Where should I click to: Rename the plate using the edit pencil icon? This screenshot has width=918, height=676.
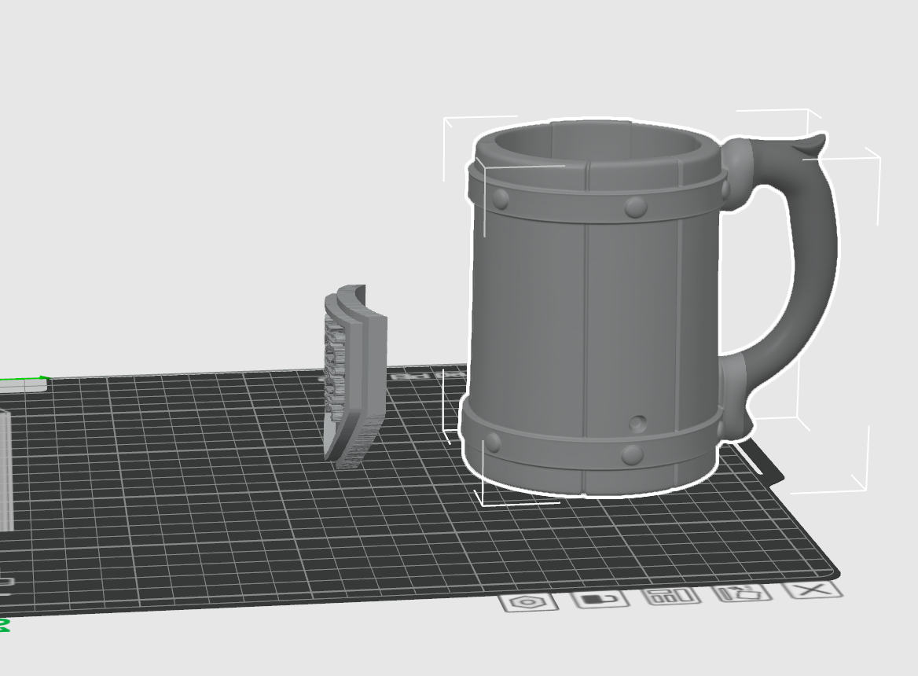coord(741,595)
